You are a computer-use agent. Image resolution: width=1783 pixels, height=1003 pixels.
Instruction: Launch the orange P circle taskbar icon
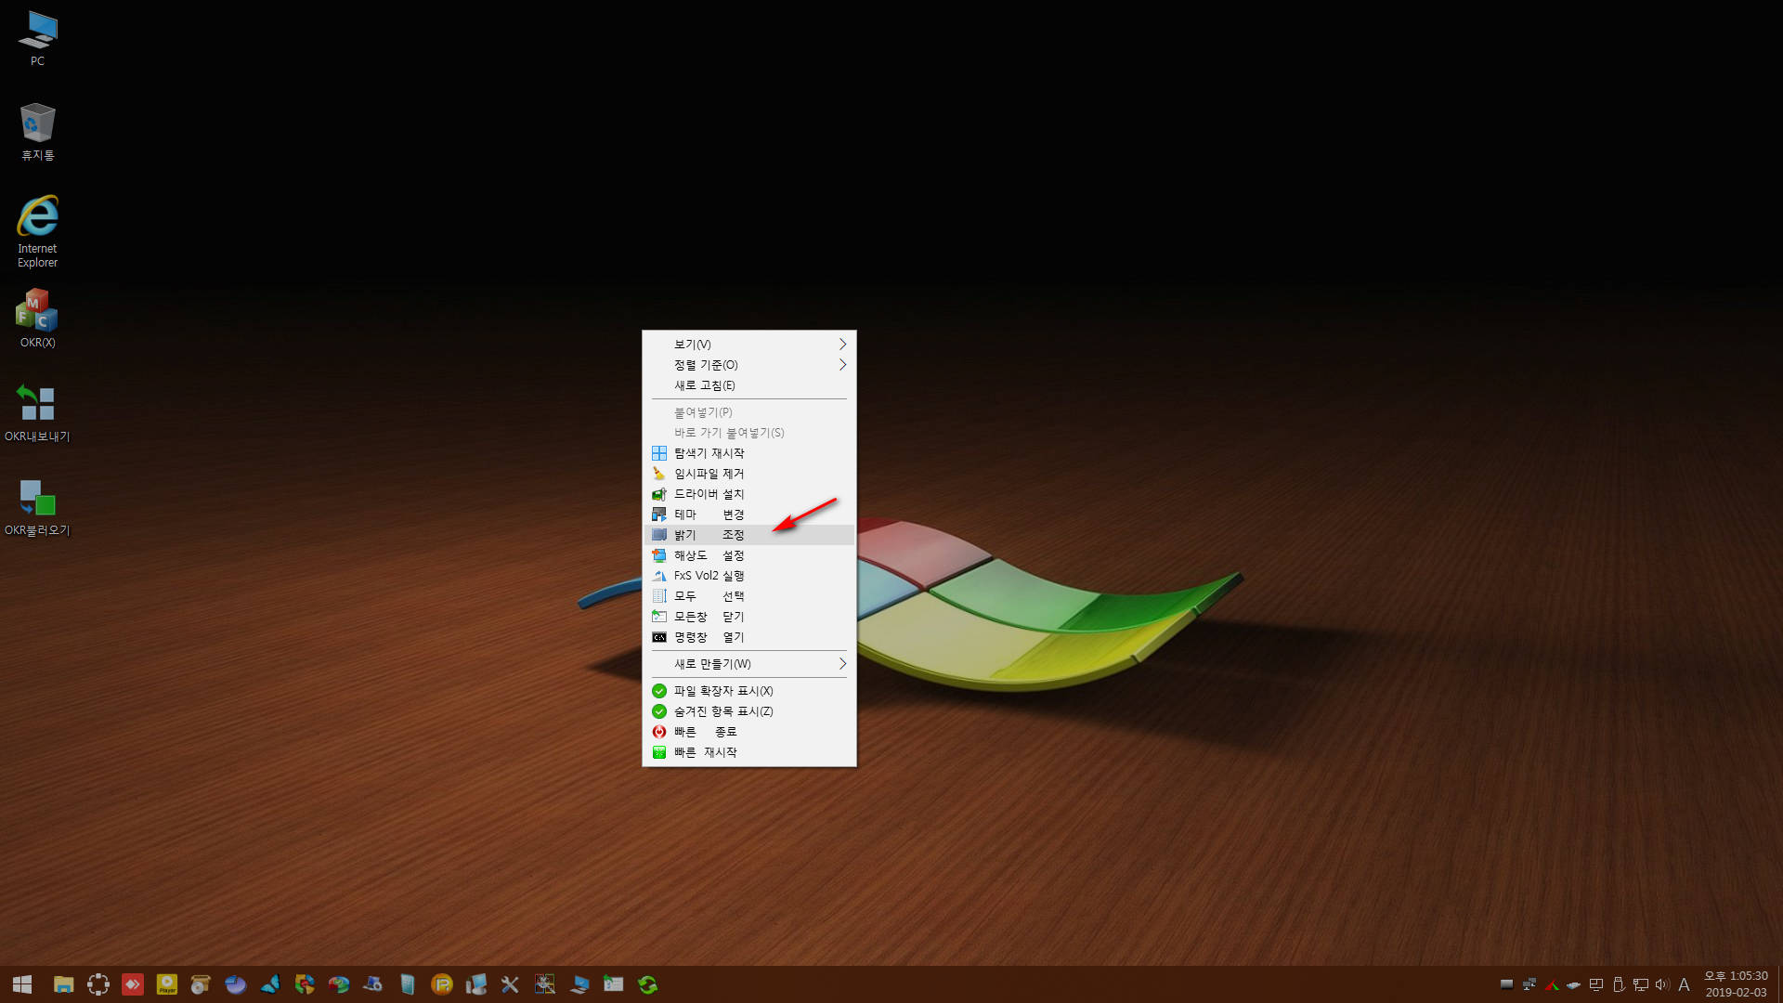tap(442, 984)
